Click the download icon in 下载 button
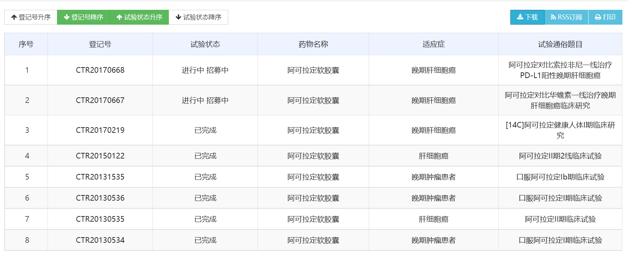 coord(520,17)
